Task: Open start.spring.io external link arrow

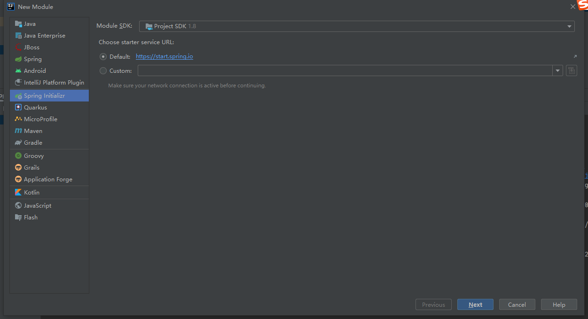Action: pos(575,56)
